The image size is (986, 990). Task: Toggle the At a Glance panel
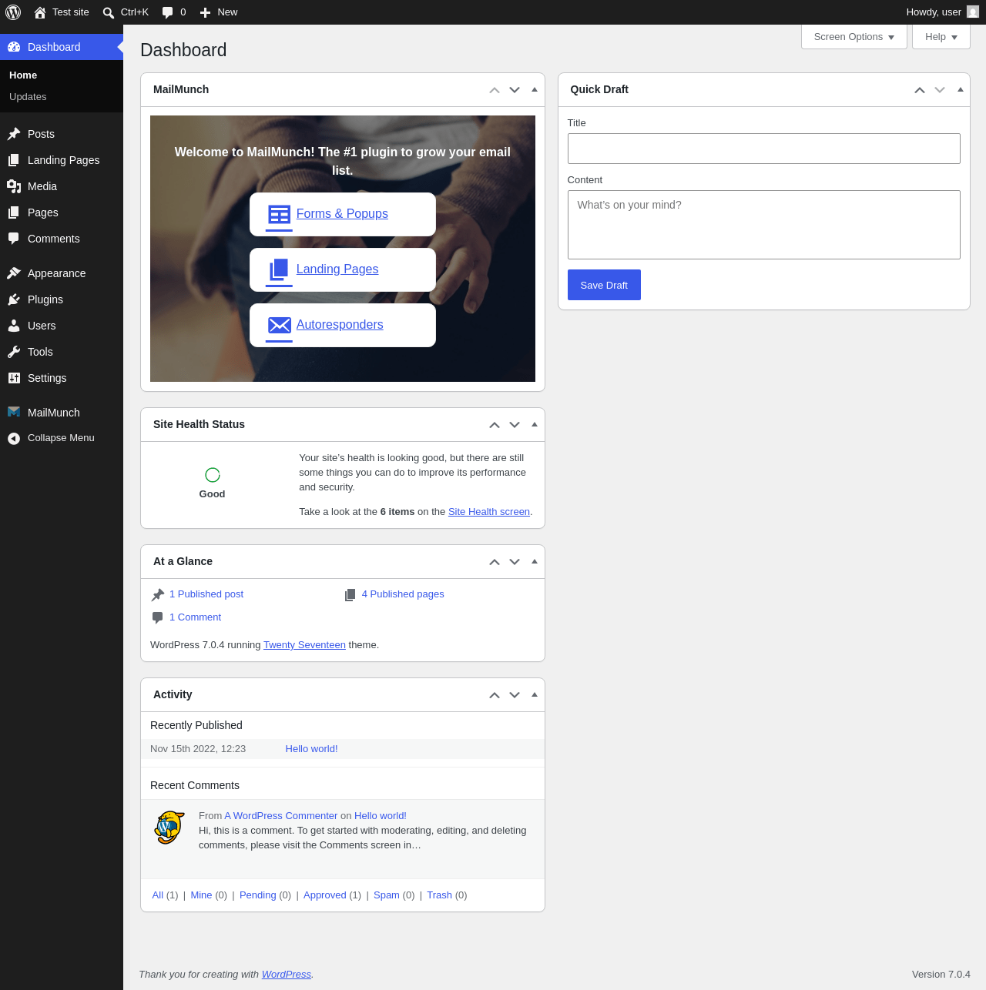pos(535,561)
